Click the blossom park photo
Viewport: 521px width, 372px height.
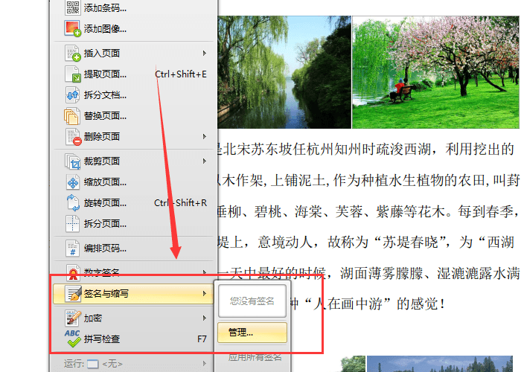pyautogui.click(x=436, y=72)
